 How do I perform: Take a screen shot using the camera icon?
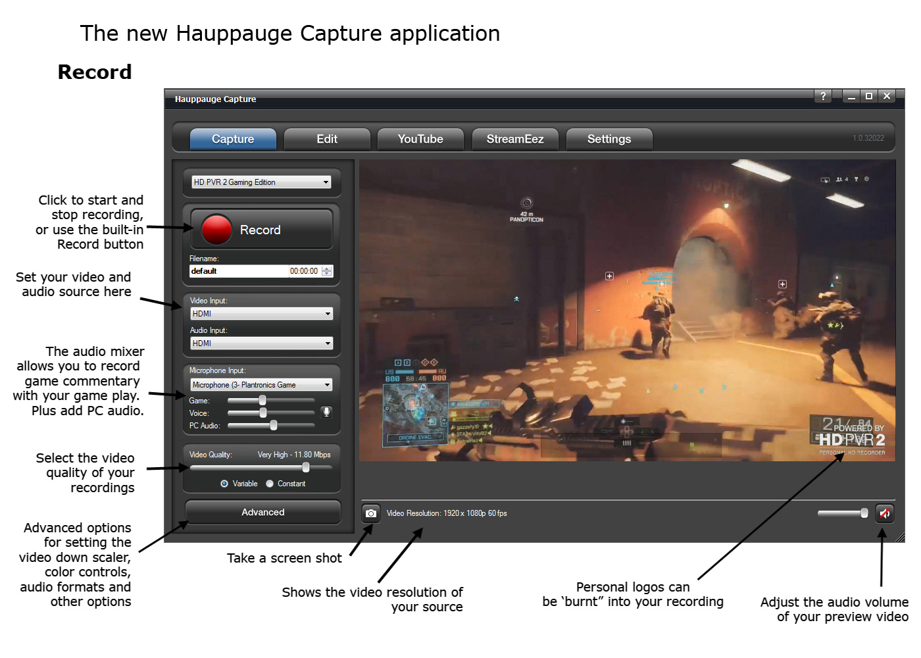coord(370,513)
